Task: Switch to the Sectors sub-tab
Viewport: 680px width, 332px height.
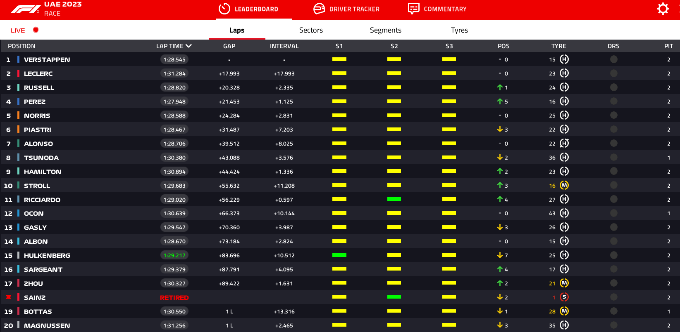Action: click(x=311, y=30)
